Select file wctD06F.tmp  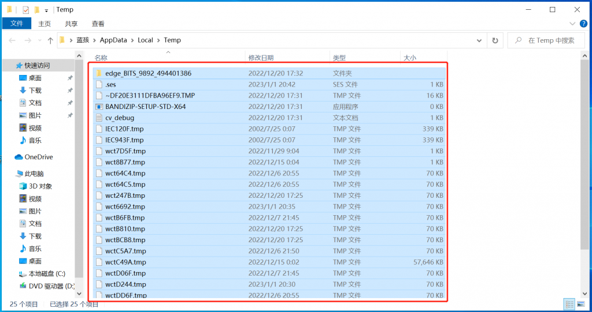(x=269, y=273)
